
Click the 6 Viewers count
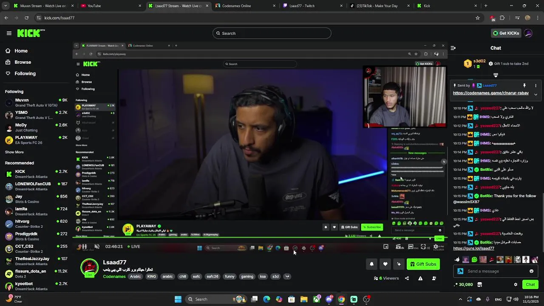(386, 278)
